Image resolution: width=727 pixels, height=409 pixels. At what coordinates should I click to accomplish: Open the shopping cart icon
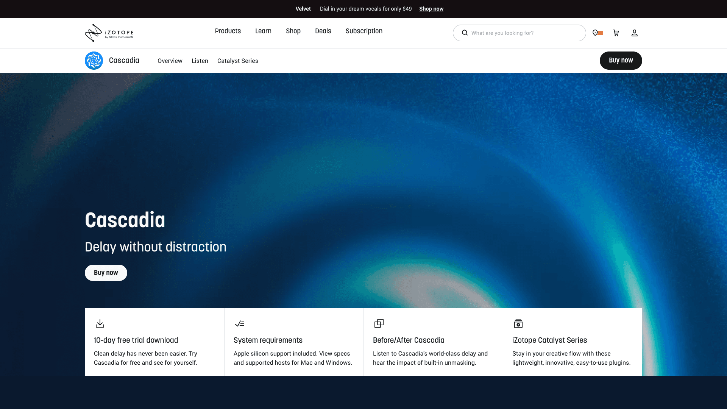tap(616, 33)
